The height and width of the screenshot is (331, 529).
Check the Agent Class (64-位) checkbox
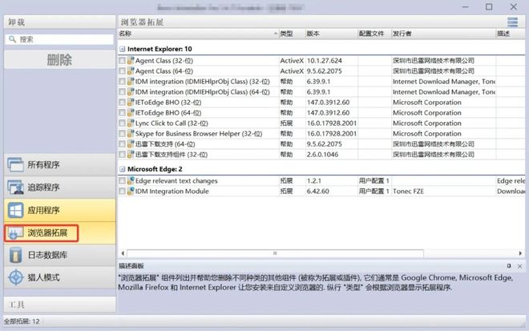122,71
